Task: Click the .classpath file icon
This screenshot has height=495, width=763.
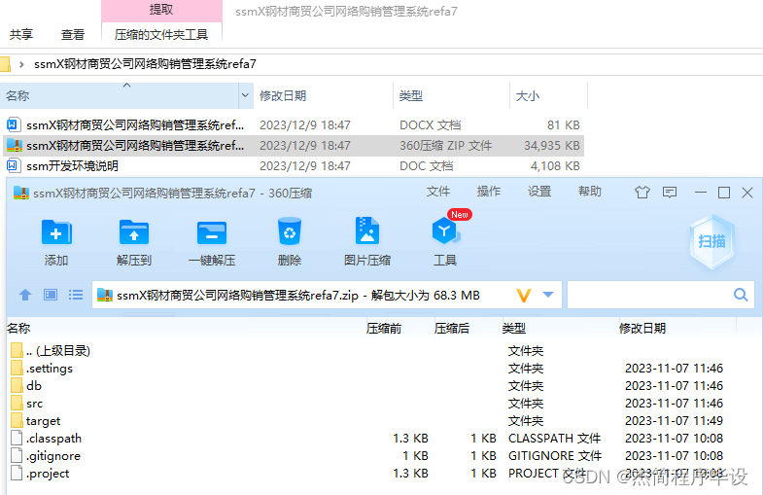Action: point(17,438)
